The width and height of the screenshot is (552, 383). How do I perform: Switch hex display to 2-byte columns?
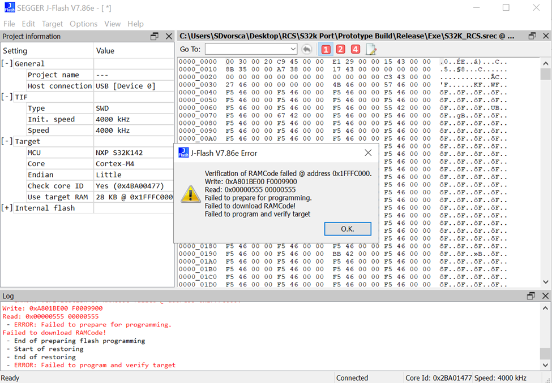(340, 49)
